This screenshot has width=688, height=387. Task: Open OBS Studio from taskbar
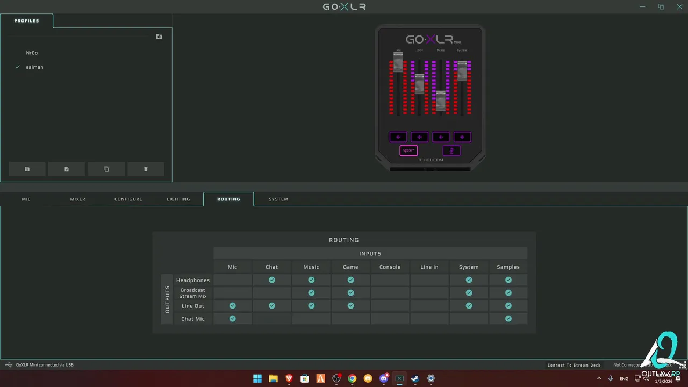(336, 378)
